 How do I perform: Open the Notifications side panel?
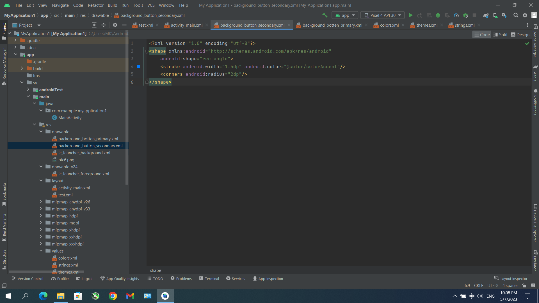point(535,102)
